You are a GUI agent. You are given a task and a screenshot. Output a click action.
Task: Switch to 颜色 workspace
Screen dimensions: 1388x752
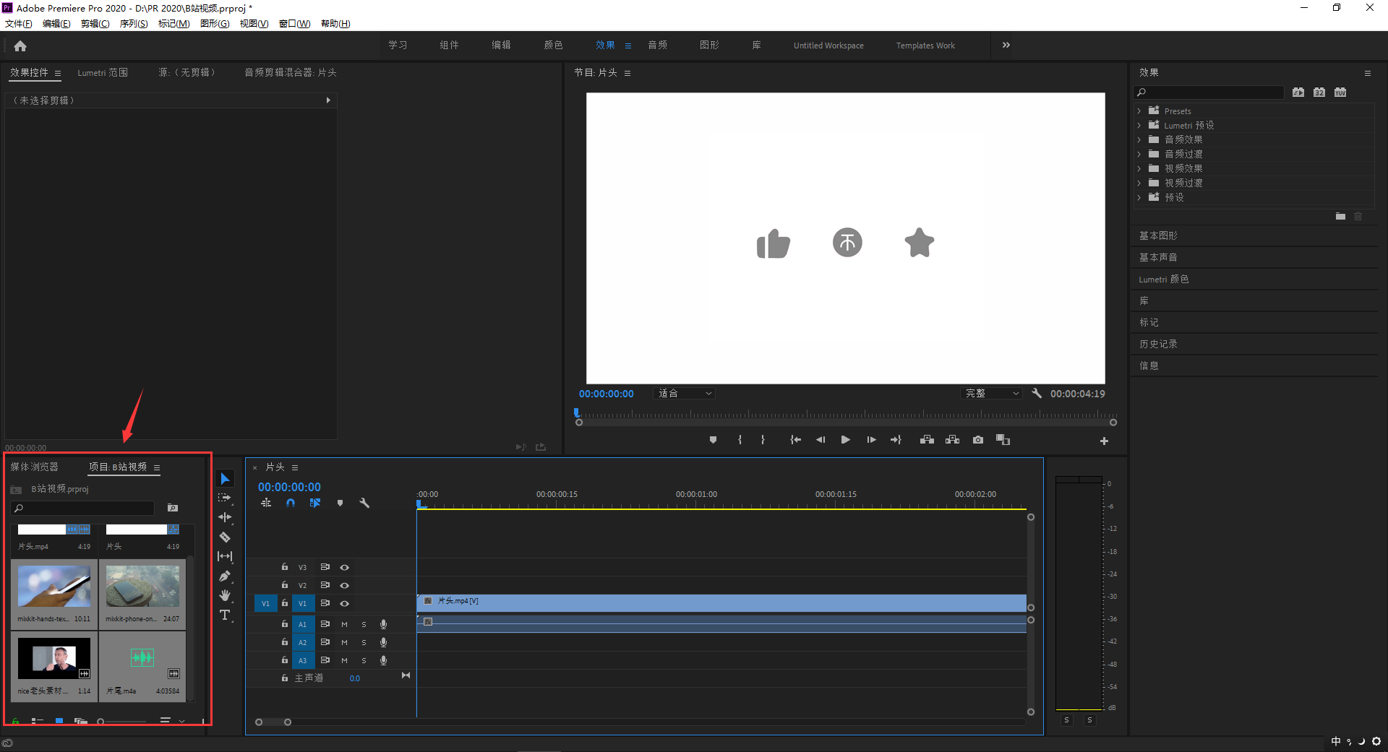tap(553, 45)
